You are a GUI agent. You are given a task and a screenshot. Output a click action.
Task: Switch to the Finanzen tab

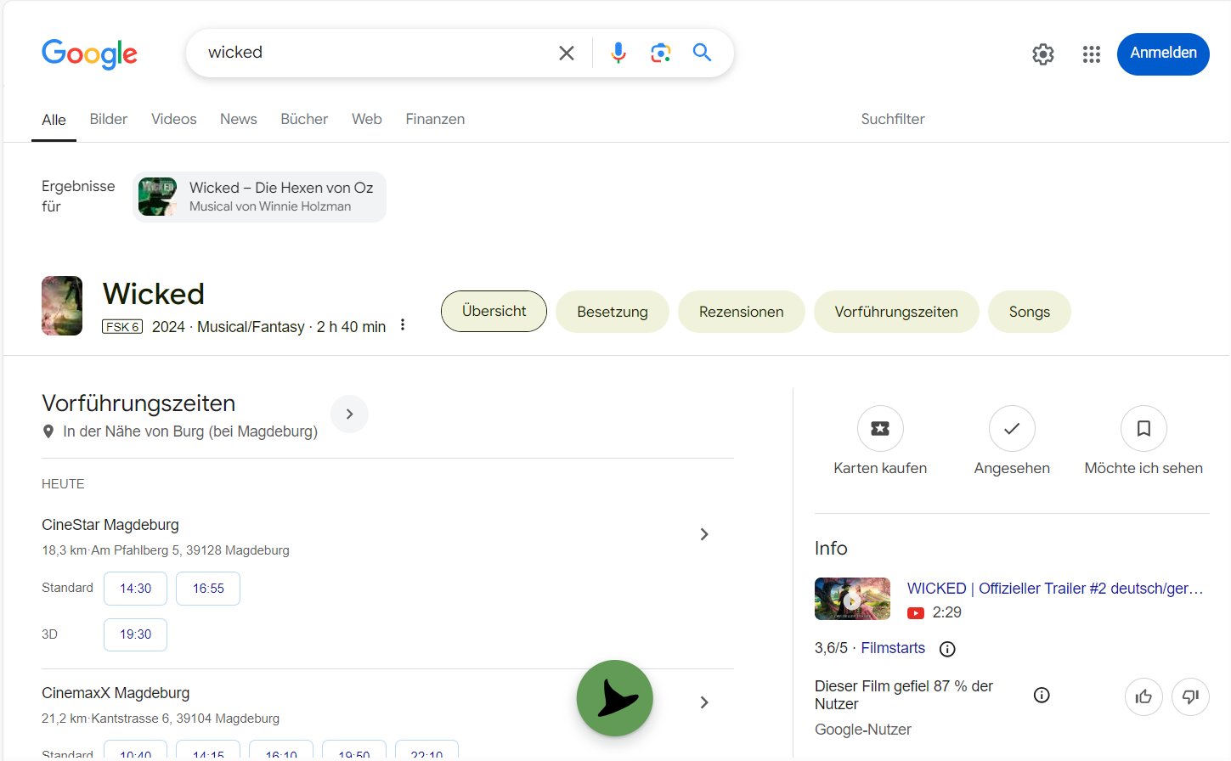tap(435, 119)
